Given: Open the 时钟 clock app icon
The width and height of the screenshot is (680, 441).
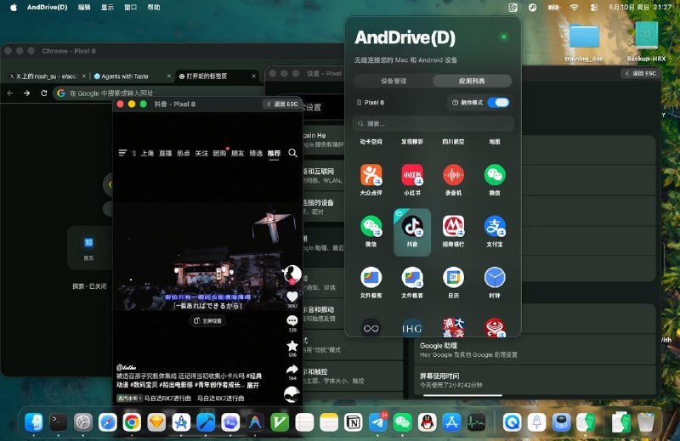Looking at the screenshot, I should click(495, 278).
